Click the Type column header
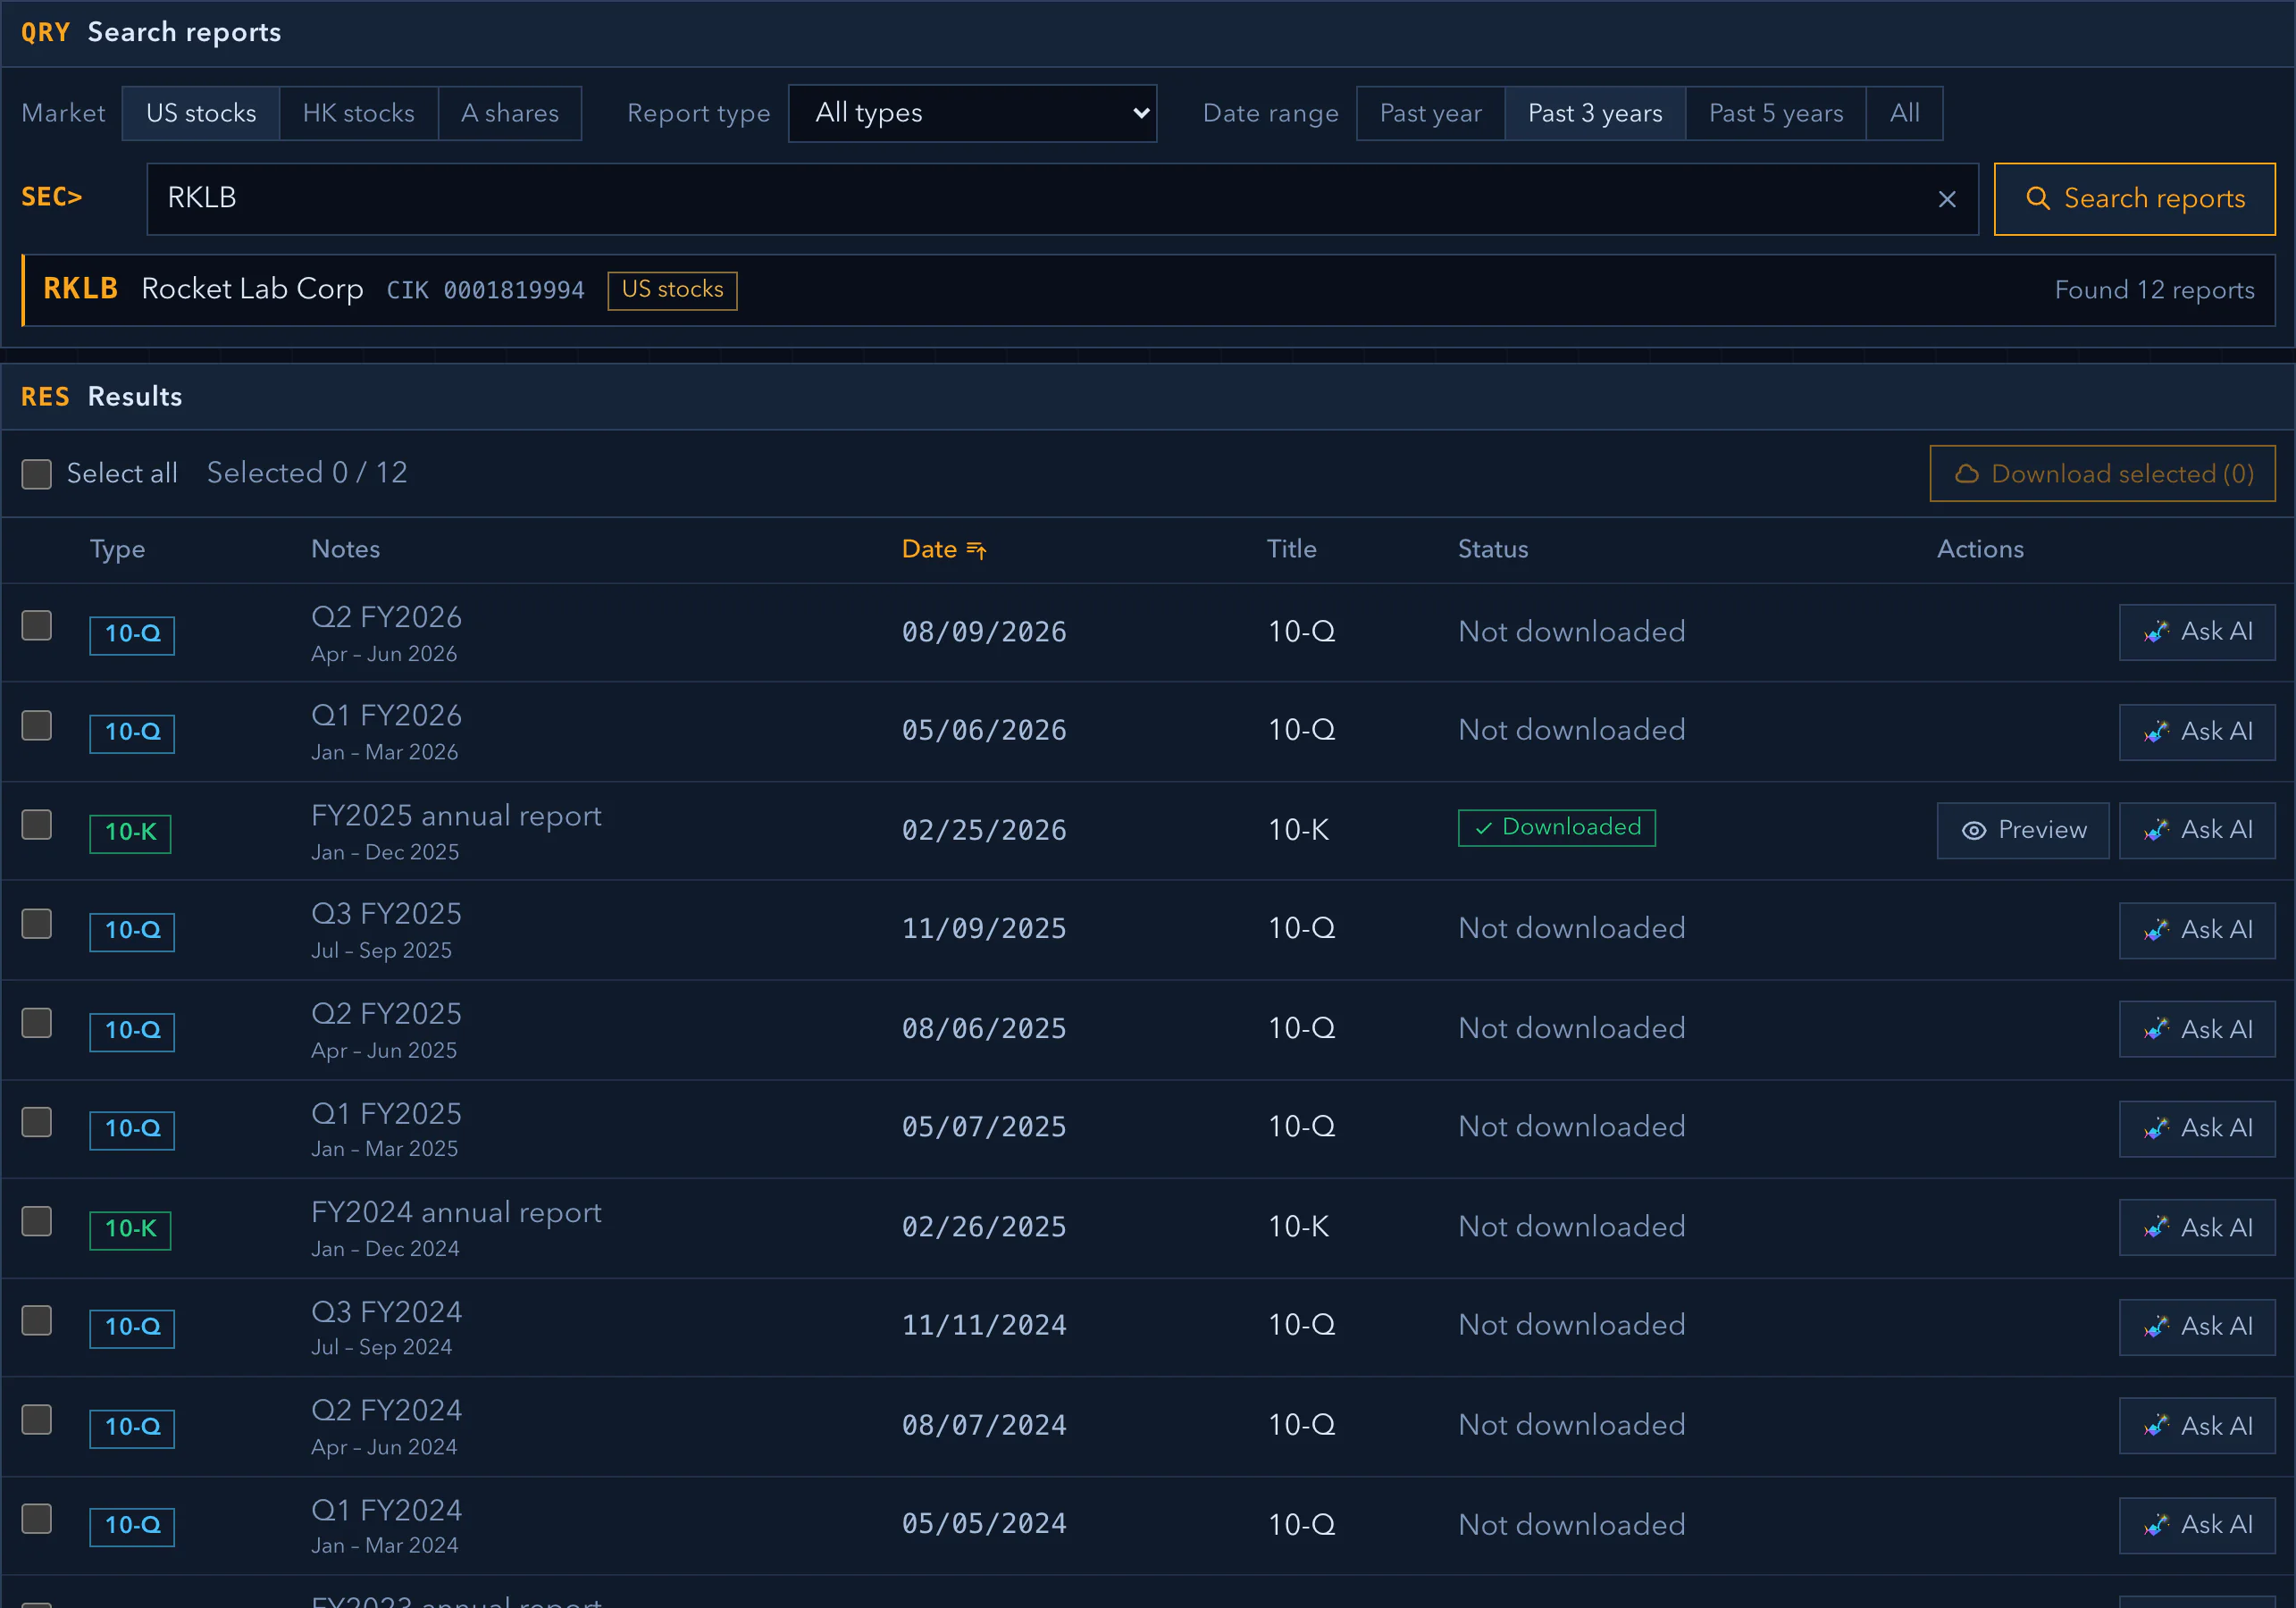Viewport: 2296px width, 1608px height. point(117,549)
